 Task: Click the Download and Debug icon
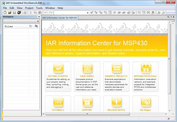[x=159, y=13]
